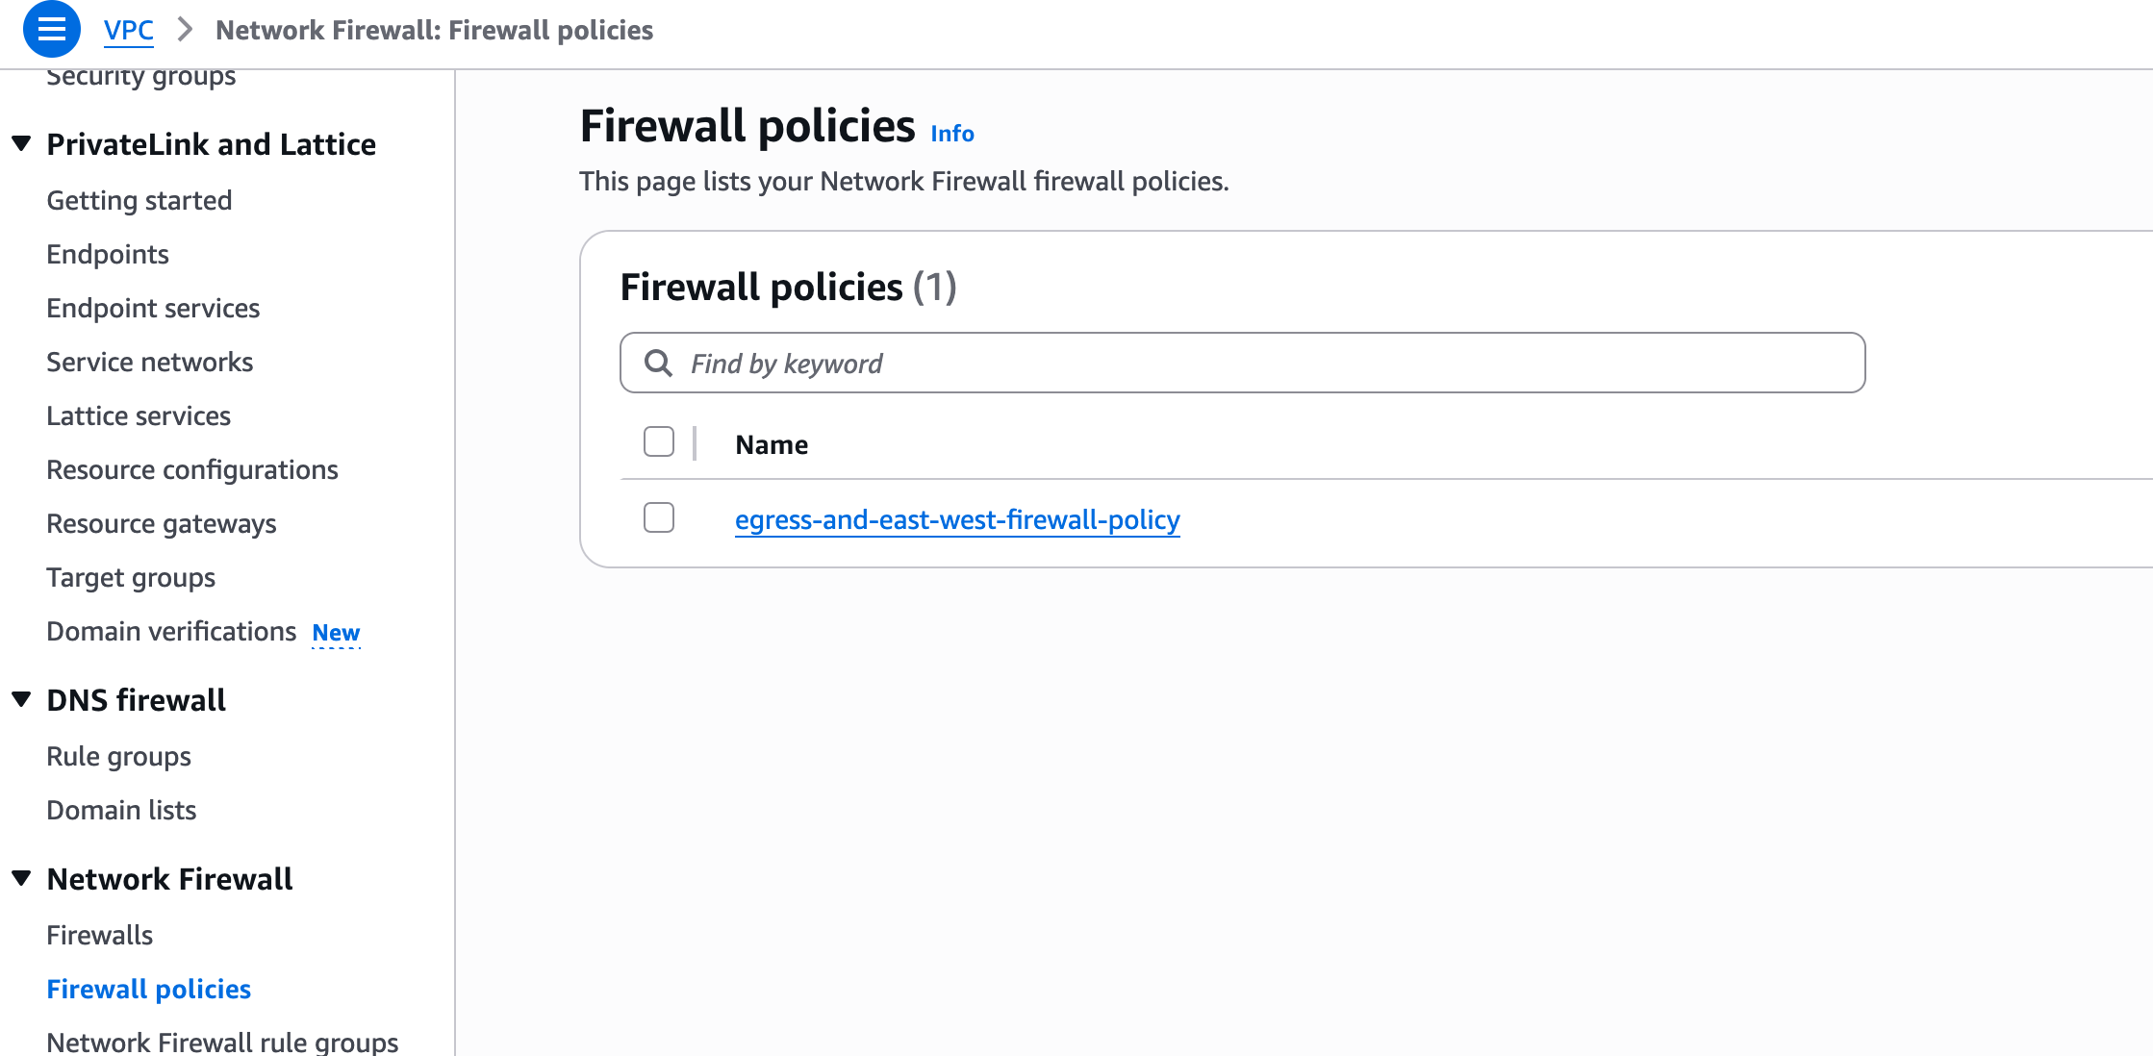The height and width of the screenshot is (1056, 2153).
Task: Open the Info link beside Firewall policies
Action: point(951,134)
